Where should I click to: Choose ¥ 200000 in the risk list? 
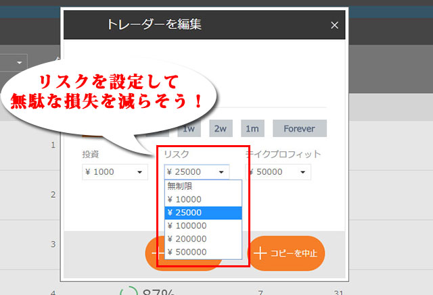(203, 239)
